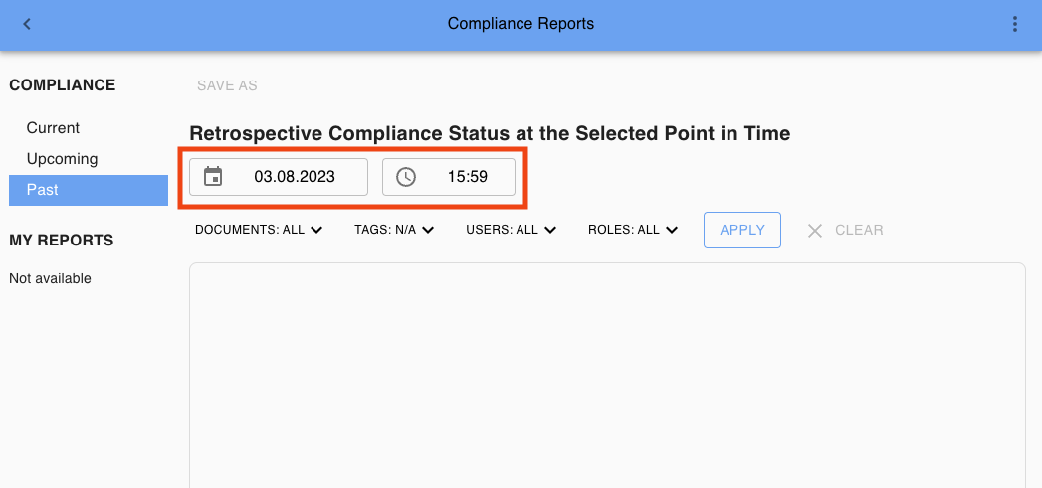
Task: Click the empty report results panel
Action: pyautogui.click(x=607, y=378)
